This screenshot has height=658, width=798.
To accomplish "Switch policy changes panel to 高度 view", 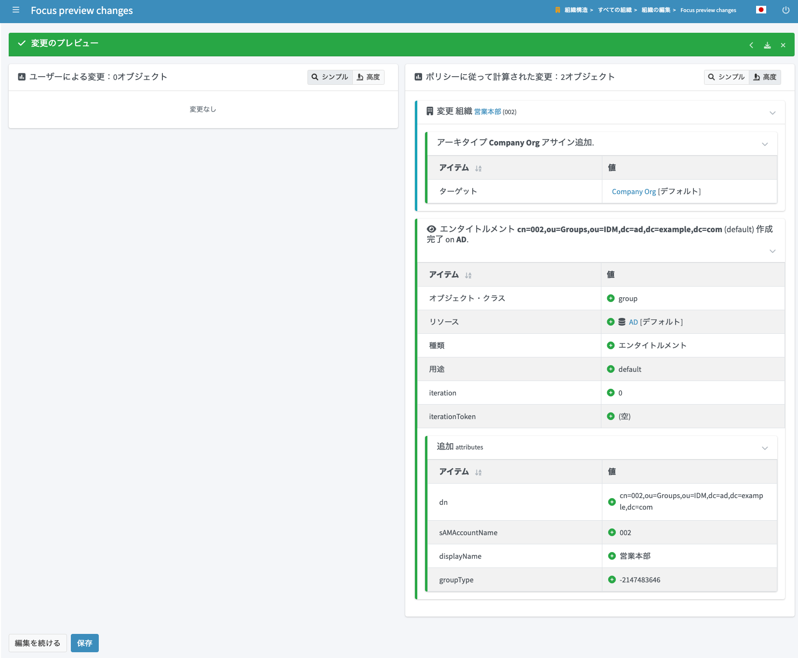I will pos(765,77).
